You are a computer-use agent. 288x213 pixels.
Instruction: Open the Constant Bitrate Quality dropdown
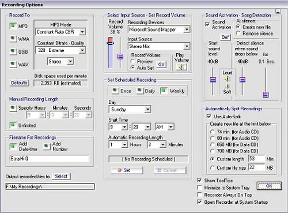(82, 50)
